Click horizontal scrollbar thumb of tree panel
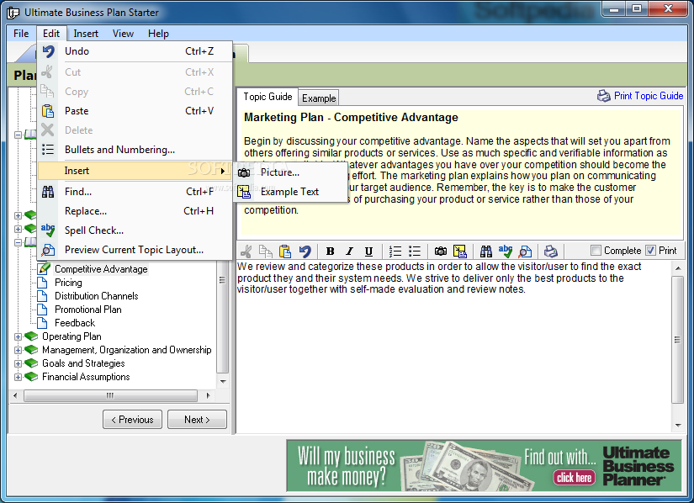Viewport: 694px width, 503px height. (110, 395)
